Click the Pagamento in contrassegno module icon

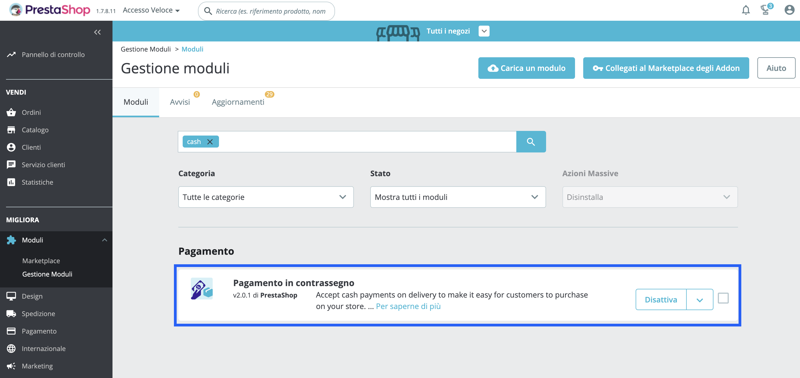(202, 288)
